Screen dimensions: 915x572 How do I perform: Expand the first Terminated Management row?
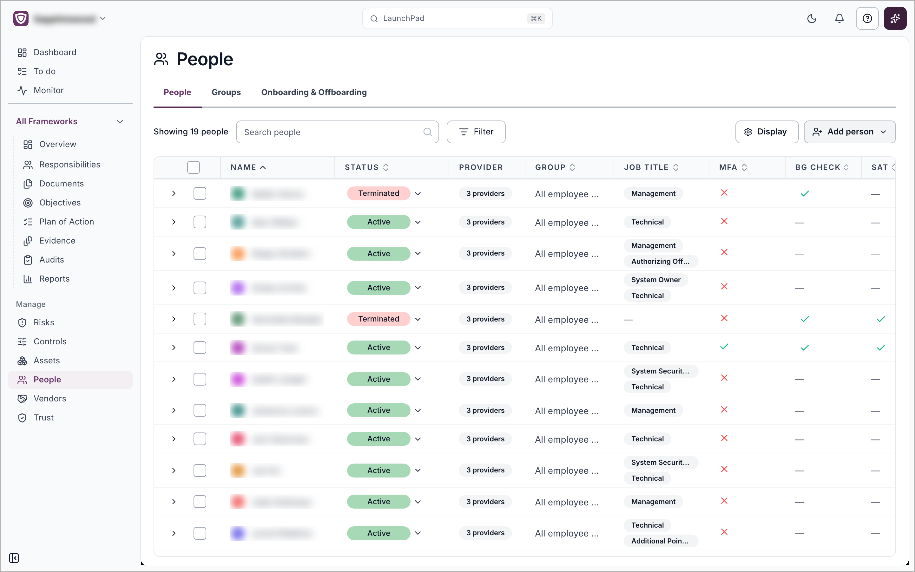pyautogui.click(x=174, y=193)
